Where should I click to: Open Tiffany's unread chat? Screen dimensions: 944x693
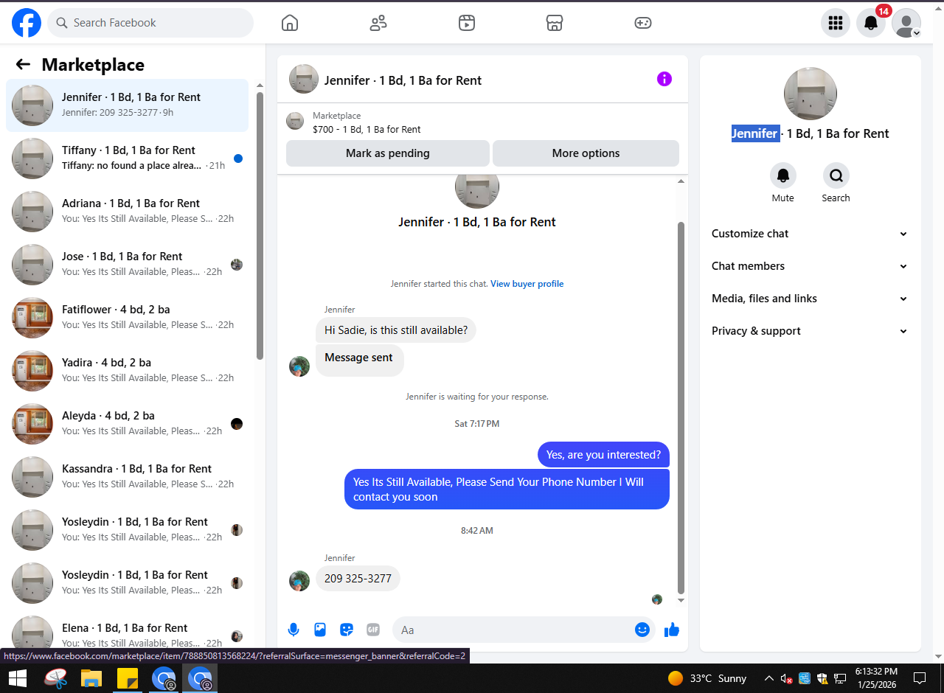[127, 159]
